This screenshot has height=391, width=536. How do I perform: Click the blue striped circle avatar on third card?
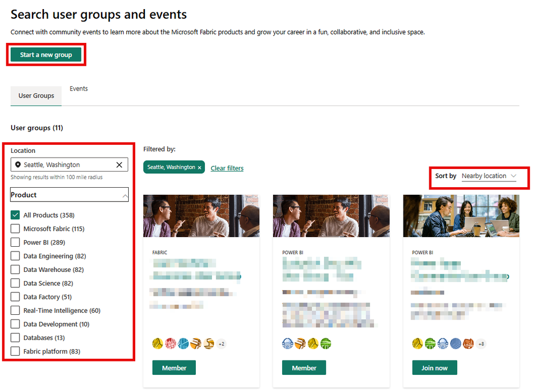456,343
